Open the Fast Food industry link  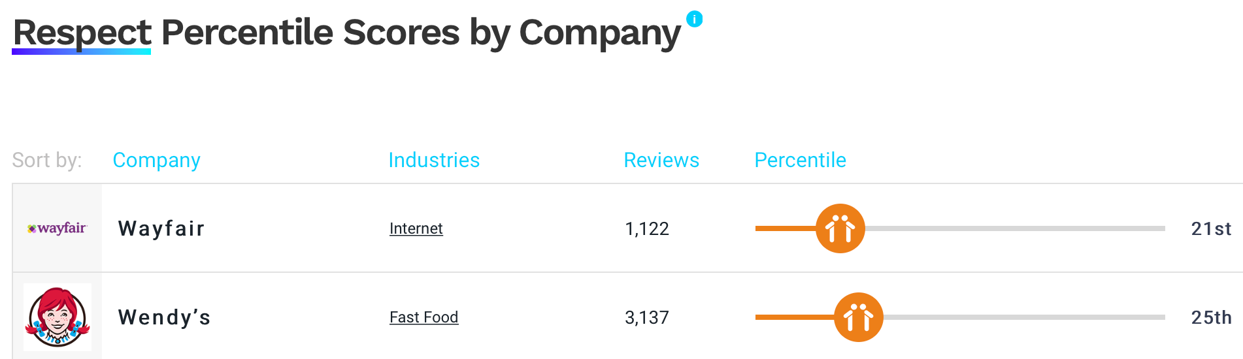424,317
